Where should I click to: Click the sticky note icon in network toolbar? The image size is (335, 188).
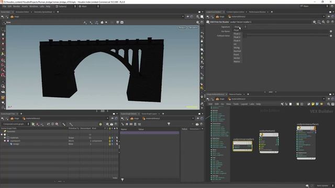click(313, 104)
